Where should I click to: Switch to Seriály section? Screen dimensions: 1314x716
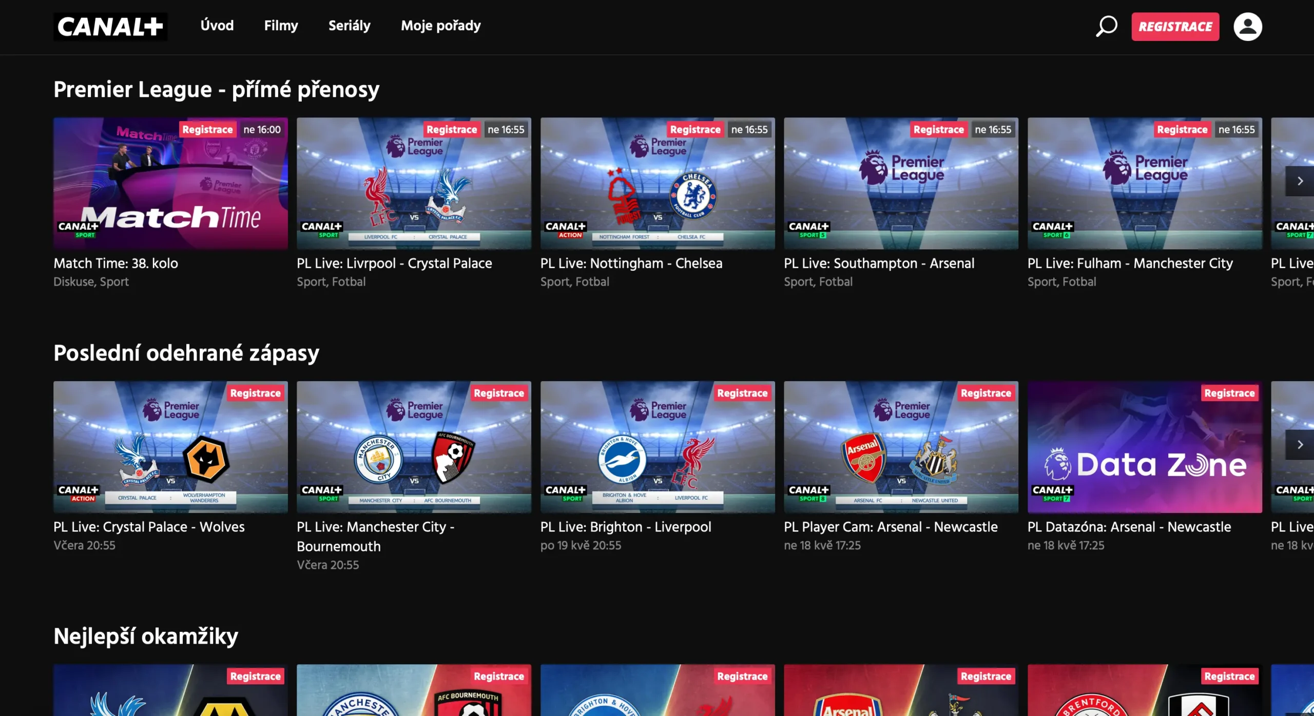(x=349, y=26)
